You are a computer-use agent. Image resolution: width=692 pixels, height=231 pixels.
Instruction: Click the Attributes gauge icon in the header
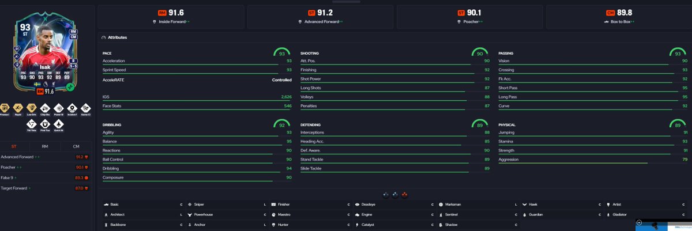pyautogui.click(x=103, y=37)
